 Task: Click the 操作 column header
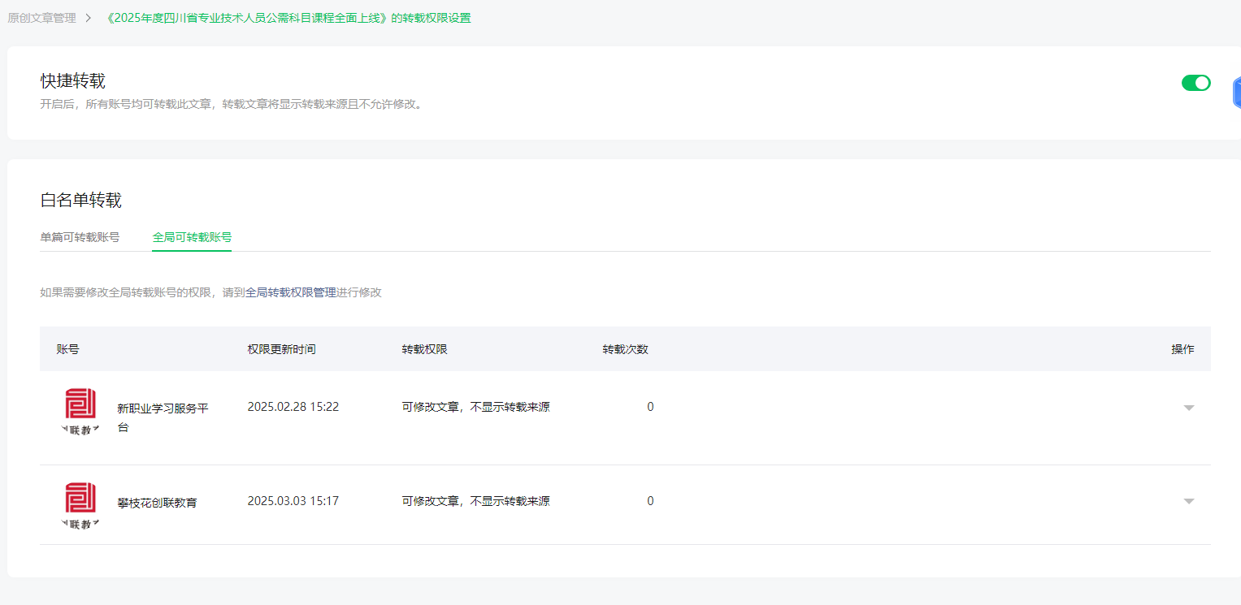coord(1182,349)
